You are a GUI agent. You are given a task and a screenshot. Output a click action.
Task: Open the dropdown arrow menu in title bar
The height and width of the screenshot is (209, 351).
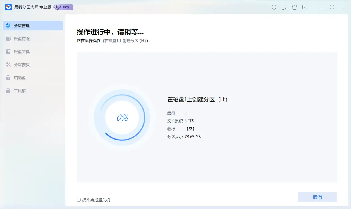(305, 7)
